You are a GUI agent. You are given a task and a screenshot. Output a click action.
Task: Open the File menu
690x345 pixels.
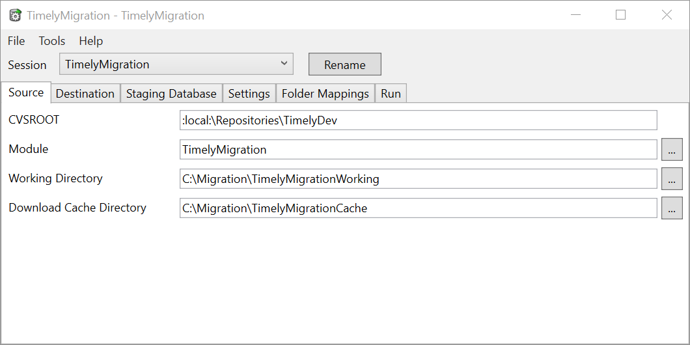point(16,41)
